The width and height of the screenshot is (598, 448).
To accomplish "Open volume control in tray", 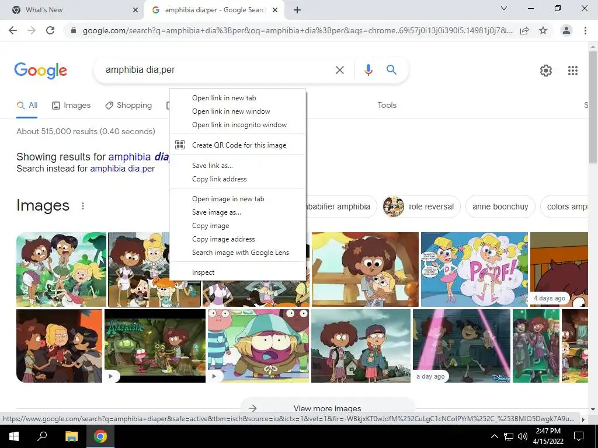I will [x=523, y=436].
